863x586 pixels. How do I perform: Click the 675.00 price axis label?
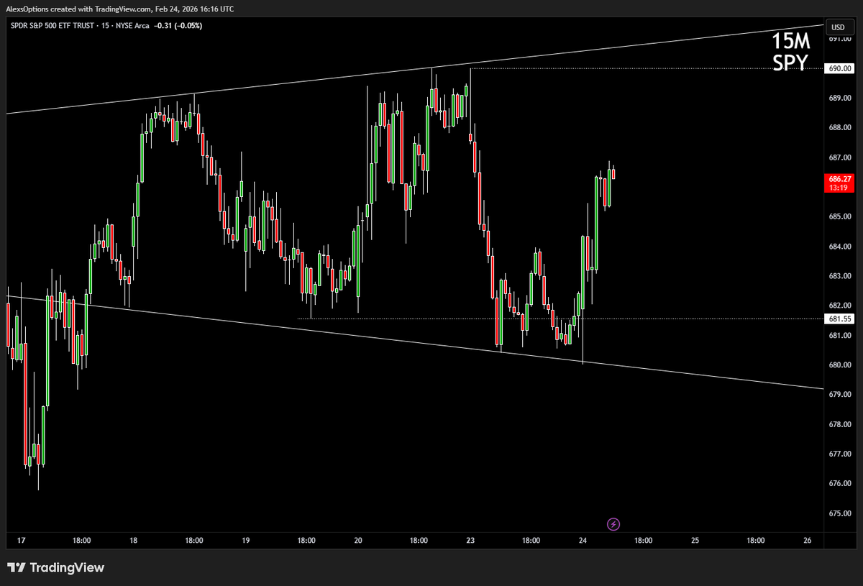[840, 514]
